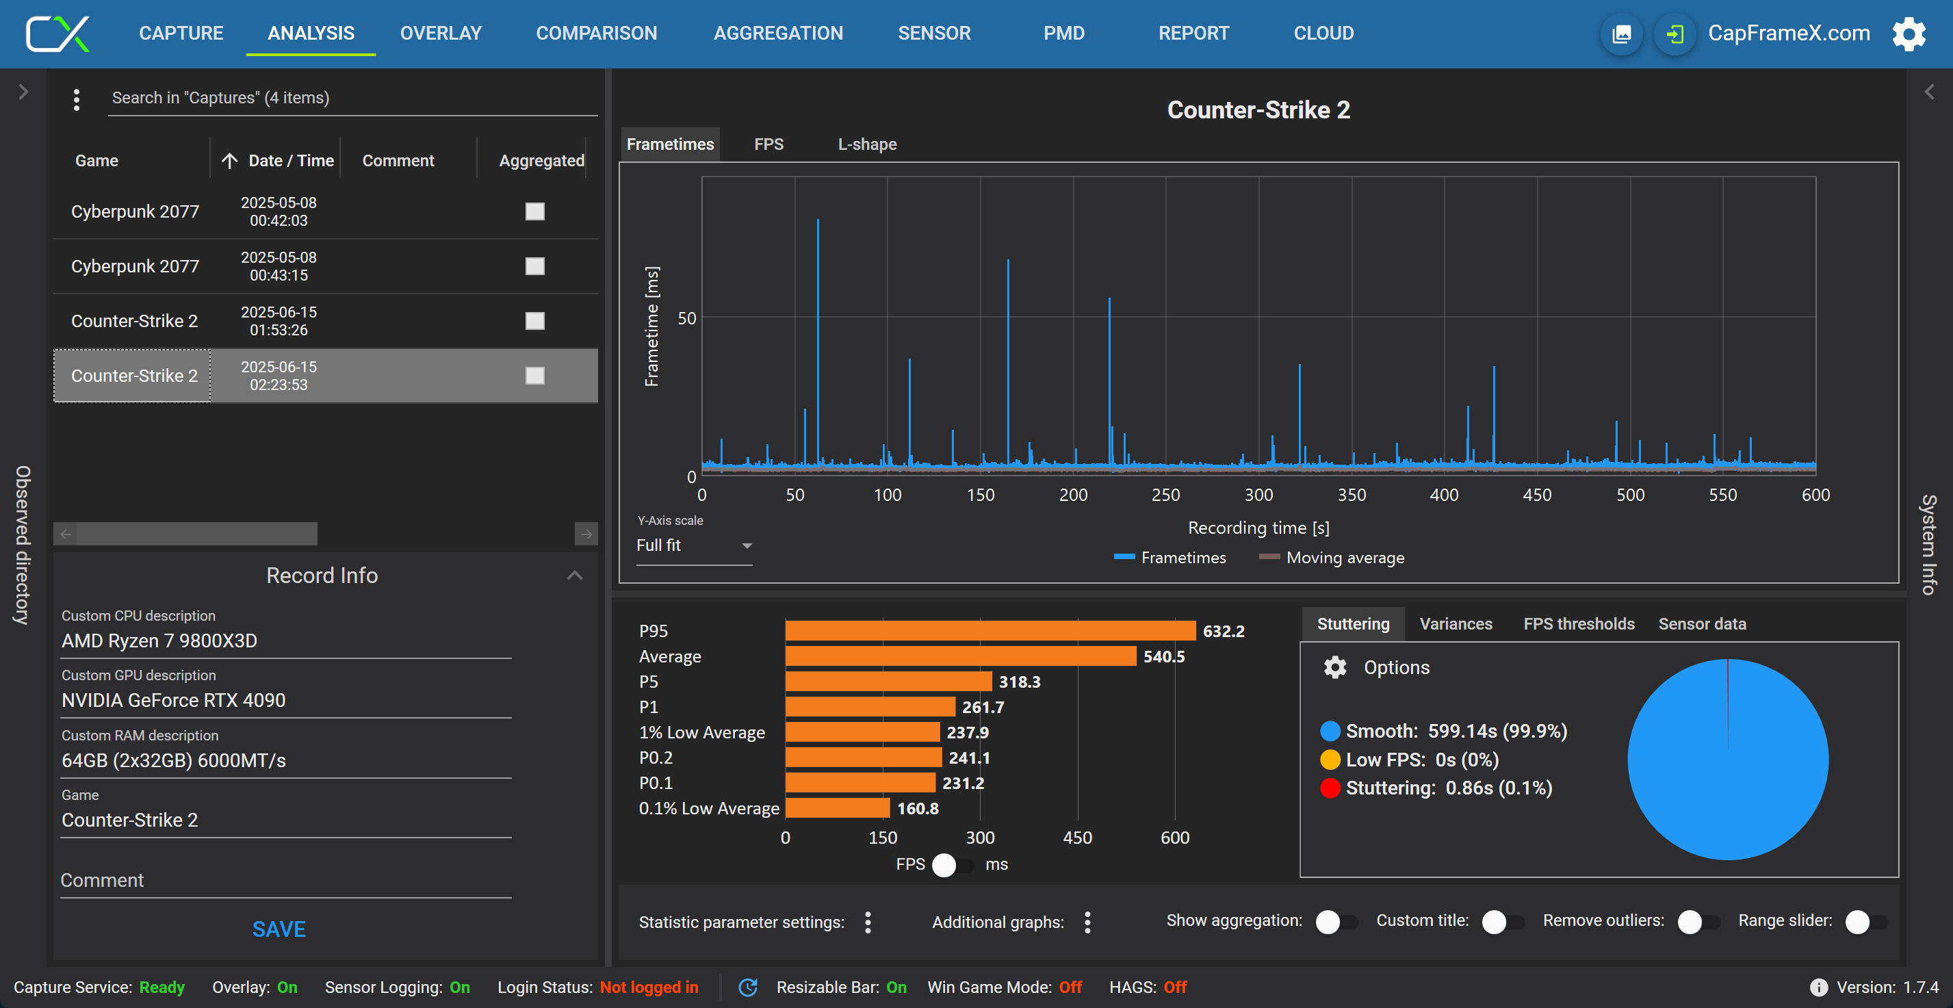Open the captures list three-dot menu
The width and height of the screenshot is (1953, 1008).
[x=76, y=99]
